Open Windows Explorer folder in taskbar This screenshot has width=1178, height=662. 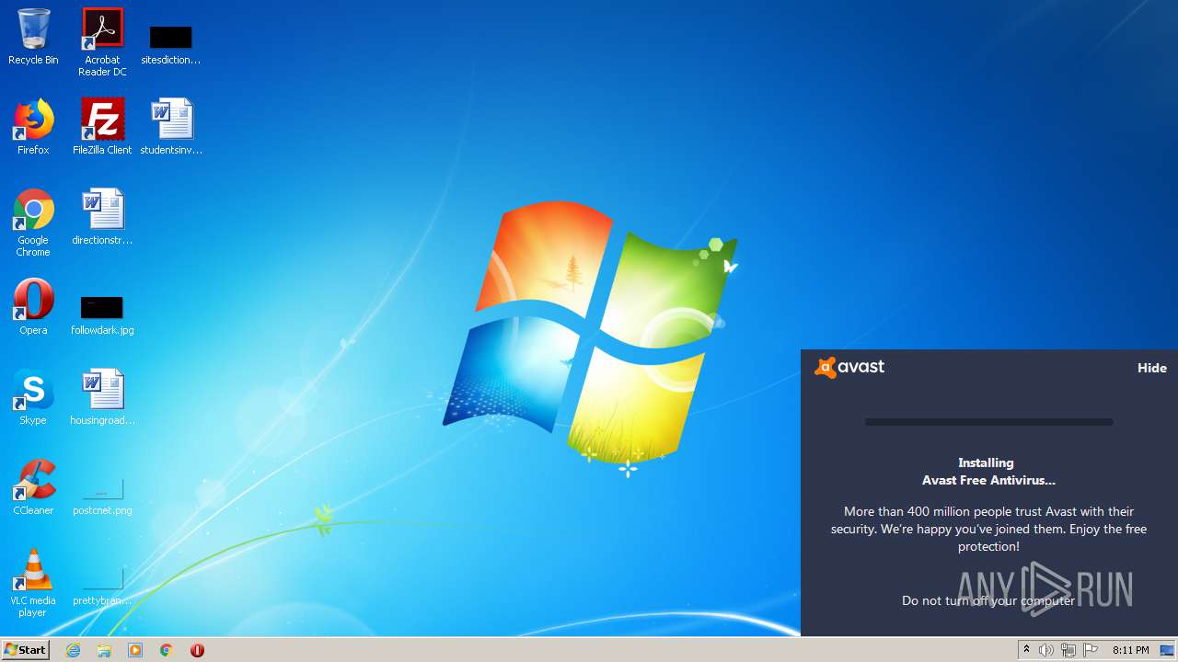click(104, 650)
